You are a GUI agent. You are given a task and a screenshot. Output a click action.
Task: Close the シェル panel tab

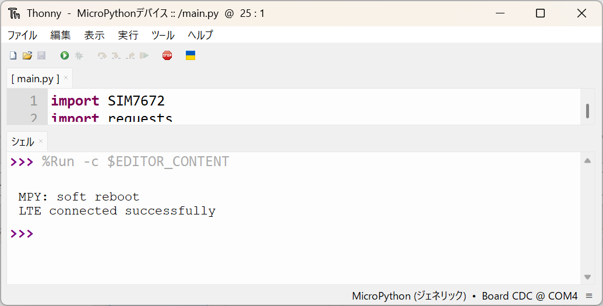[41, 141]
